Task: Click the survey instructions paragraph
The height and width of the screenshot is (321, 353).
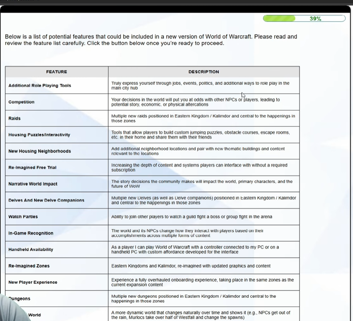Action: (151, 40)
